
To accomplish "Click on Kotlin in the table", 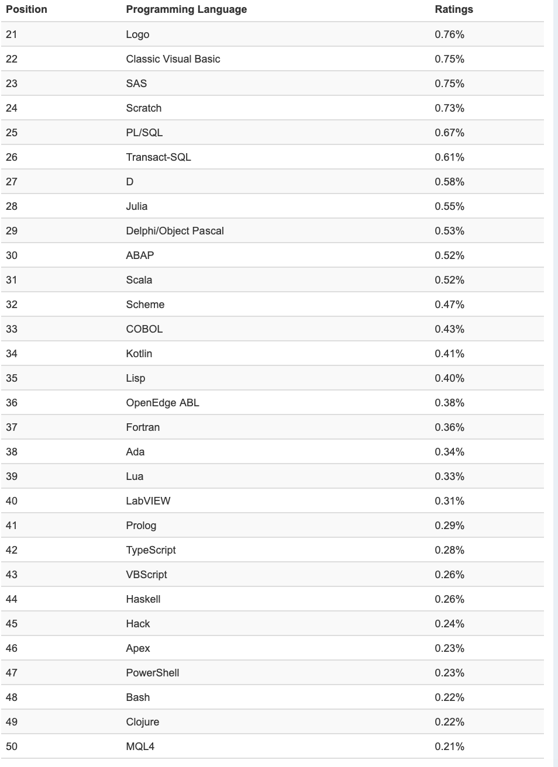I will (x=139, y=354).
